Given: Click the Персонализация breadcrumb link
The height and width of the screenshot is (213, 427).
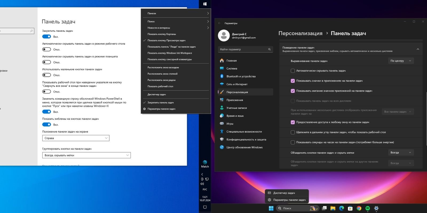Looking at the screenshot, I should coord(301,33).
